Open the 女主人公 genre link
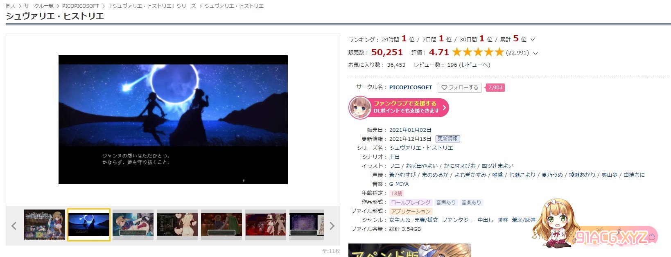 tap(400, 220)
